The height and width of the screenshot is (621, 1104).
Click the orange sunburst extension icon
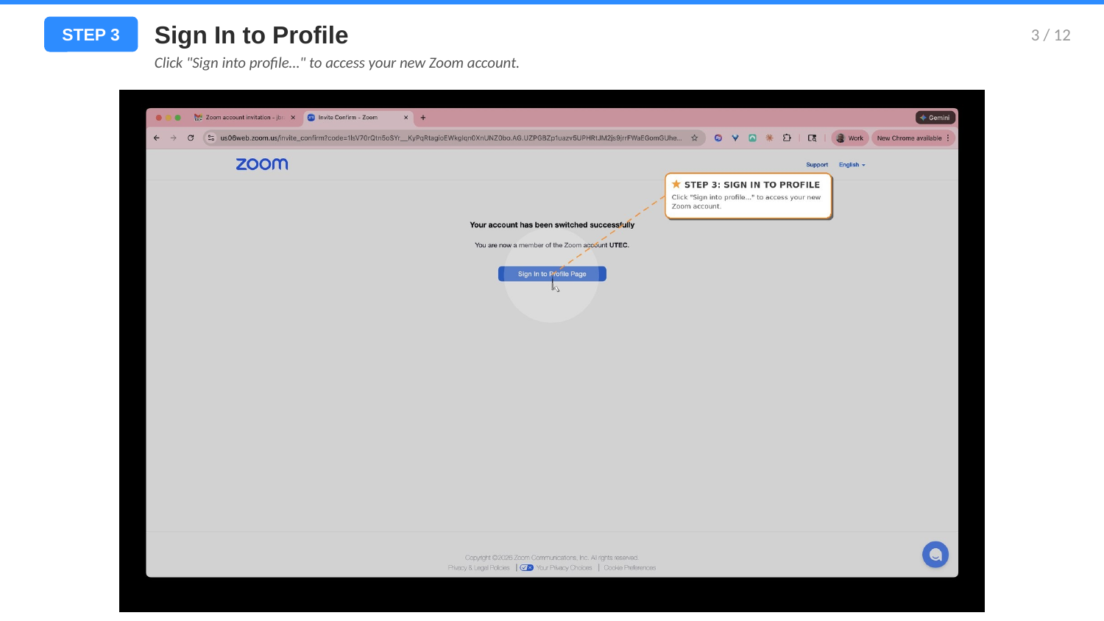click(769, 138)
